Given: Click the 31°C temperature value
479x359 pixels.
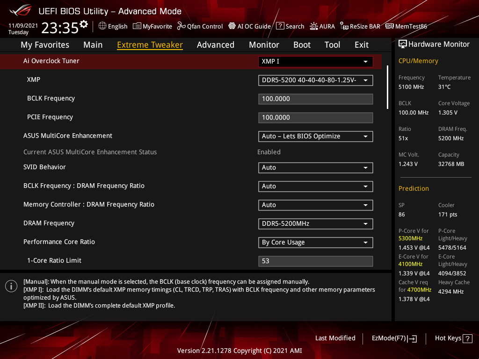Looking at the screenshot, I should click(x=444, y=87).
